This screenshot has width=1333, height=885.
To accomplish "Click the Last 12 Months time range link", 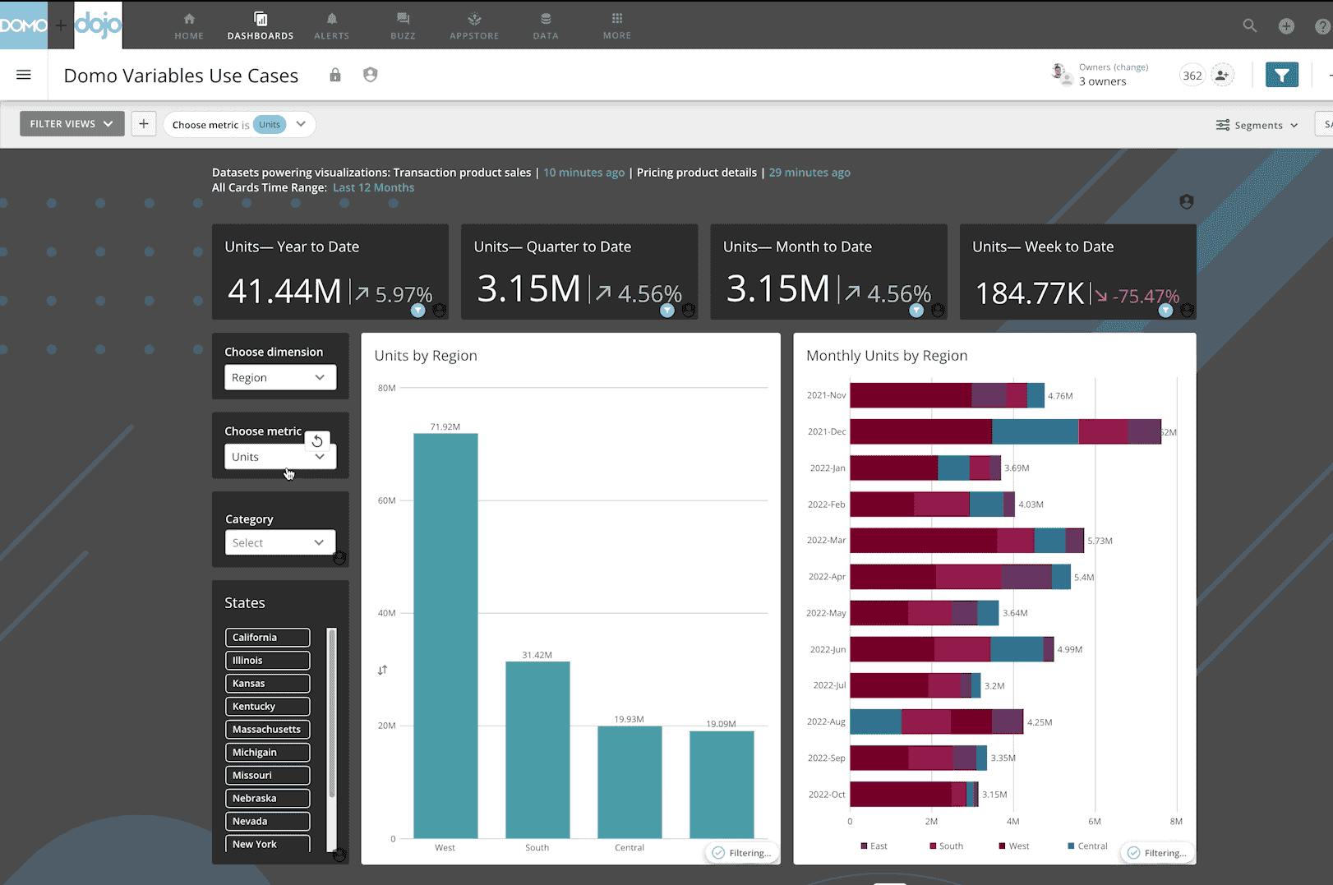I will coord(373,187).
